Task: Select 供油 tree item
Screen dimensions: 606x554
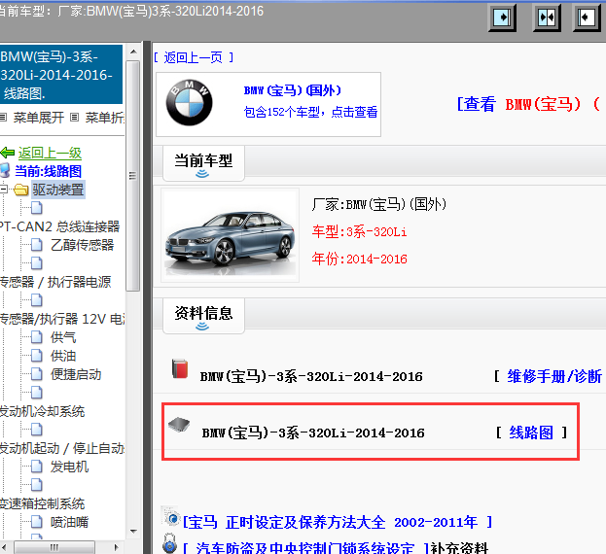Action: 63,356
